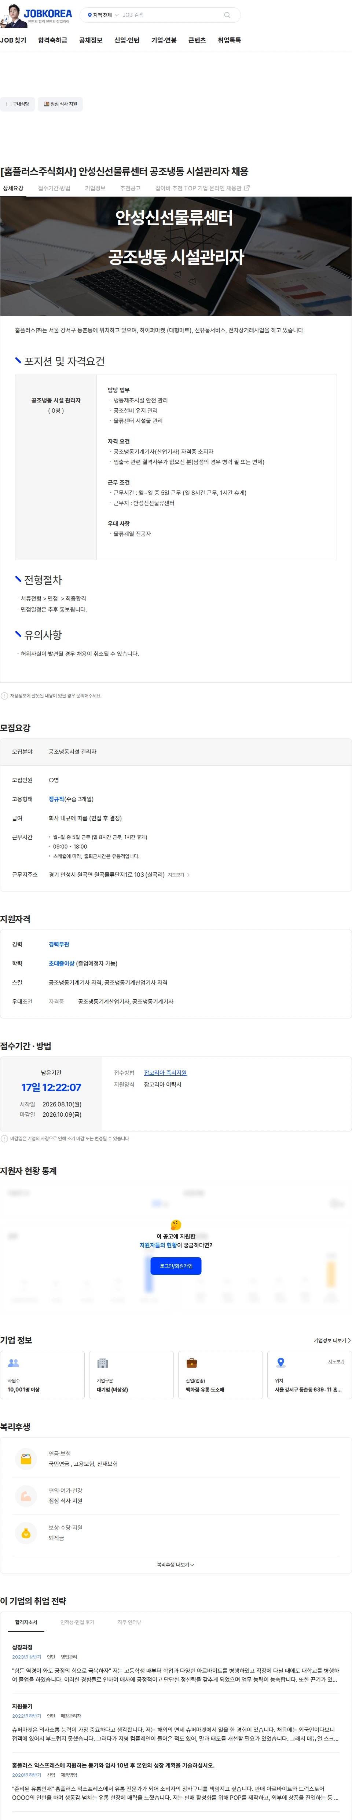Viewport: 352px width, 1820px height.
Task: Open the 지역 전체 region dropdown
Action: (x=103, y=15)
